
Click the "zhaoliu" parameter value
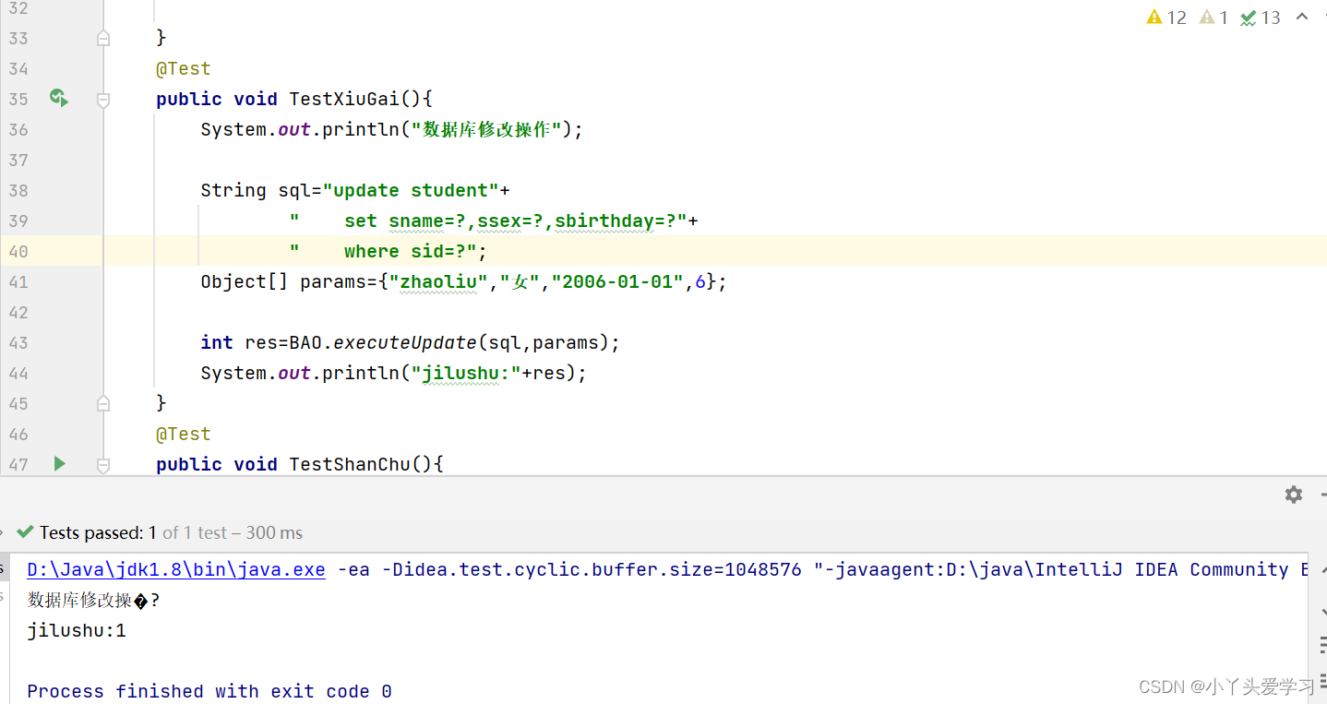click(x=438, y=281)
